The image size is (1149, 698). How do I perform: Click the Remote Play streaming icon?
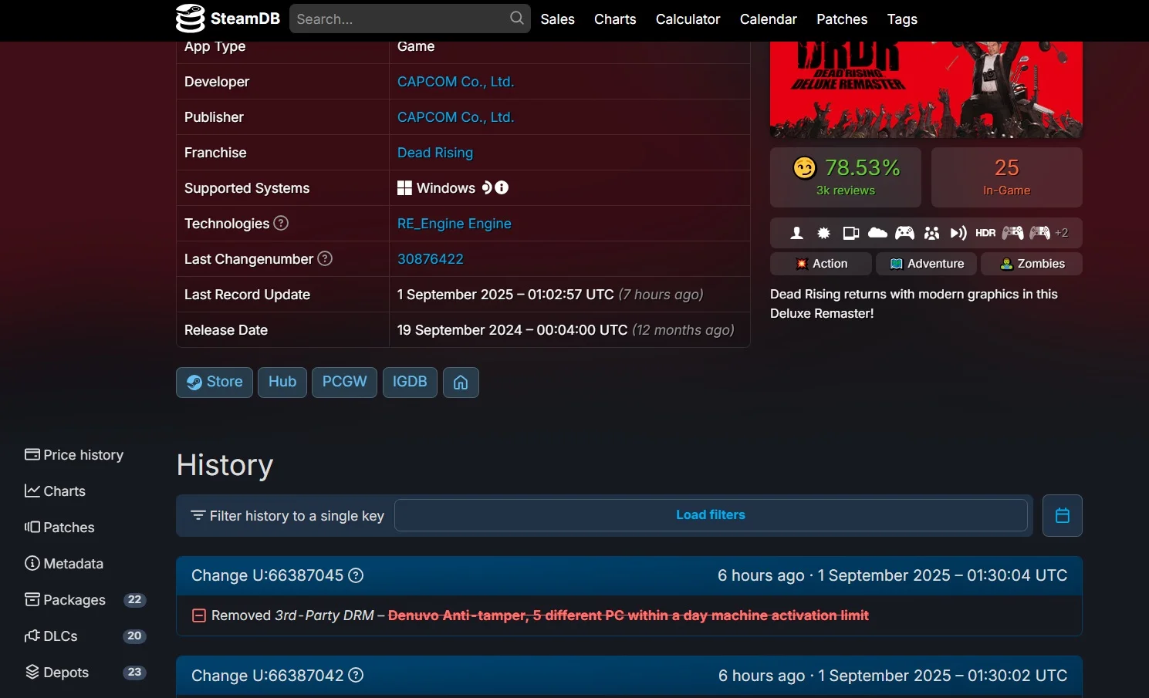coord(958,233)
